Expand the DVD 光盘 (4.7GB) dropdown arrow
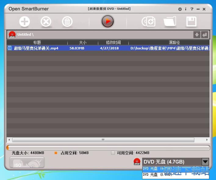The image size is (216, 180). tap(205, 162)
